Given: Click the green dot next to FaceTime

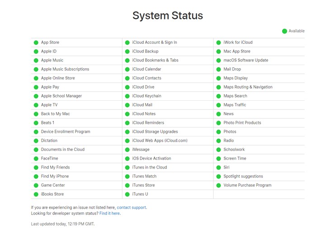Looking at the screenshot, I should [36, 159].
